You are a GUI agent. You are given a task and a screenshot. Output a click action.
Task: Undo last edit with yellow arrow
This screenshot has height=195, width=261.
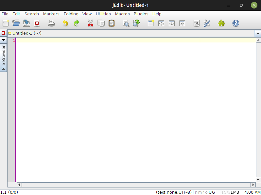pyautogui.click(x=65, y=23)
